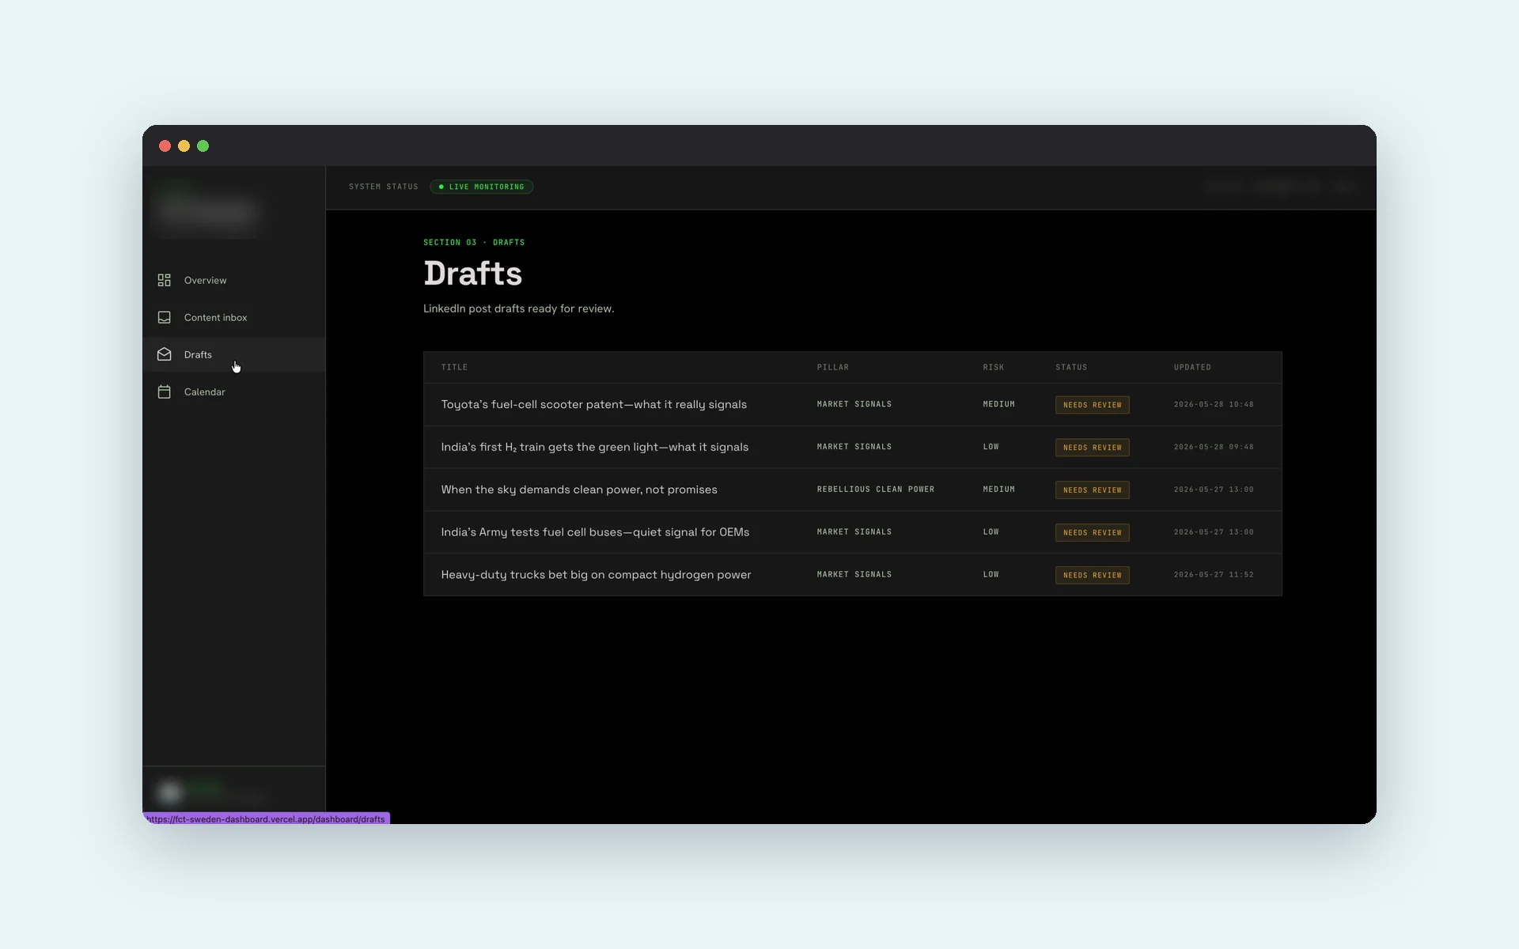Viewport: 1519px width, 949px height.
Task: Click the 2026-05-28 10:48 timestamp
Action: (x=1214, y=404)
